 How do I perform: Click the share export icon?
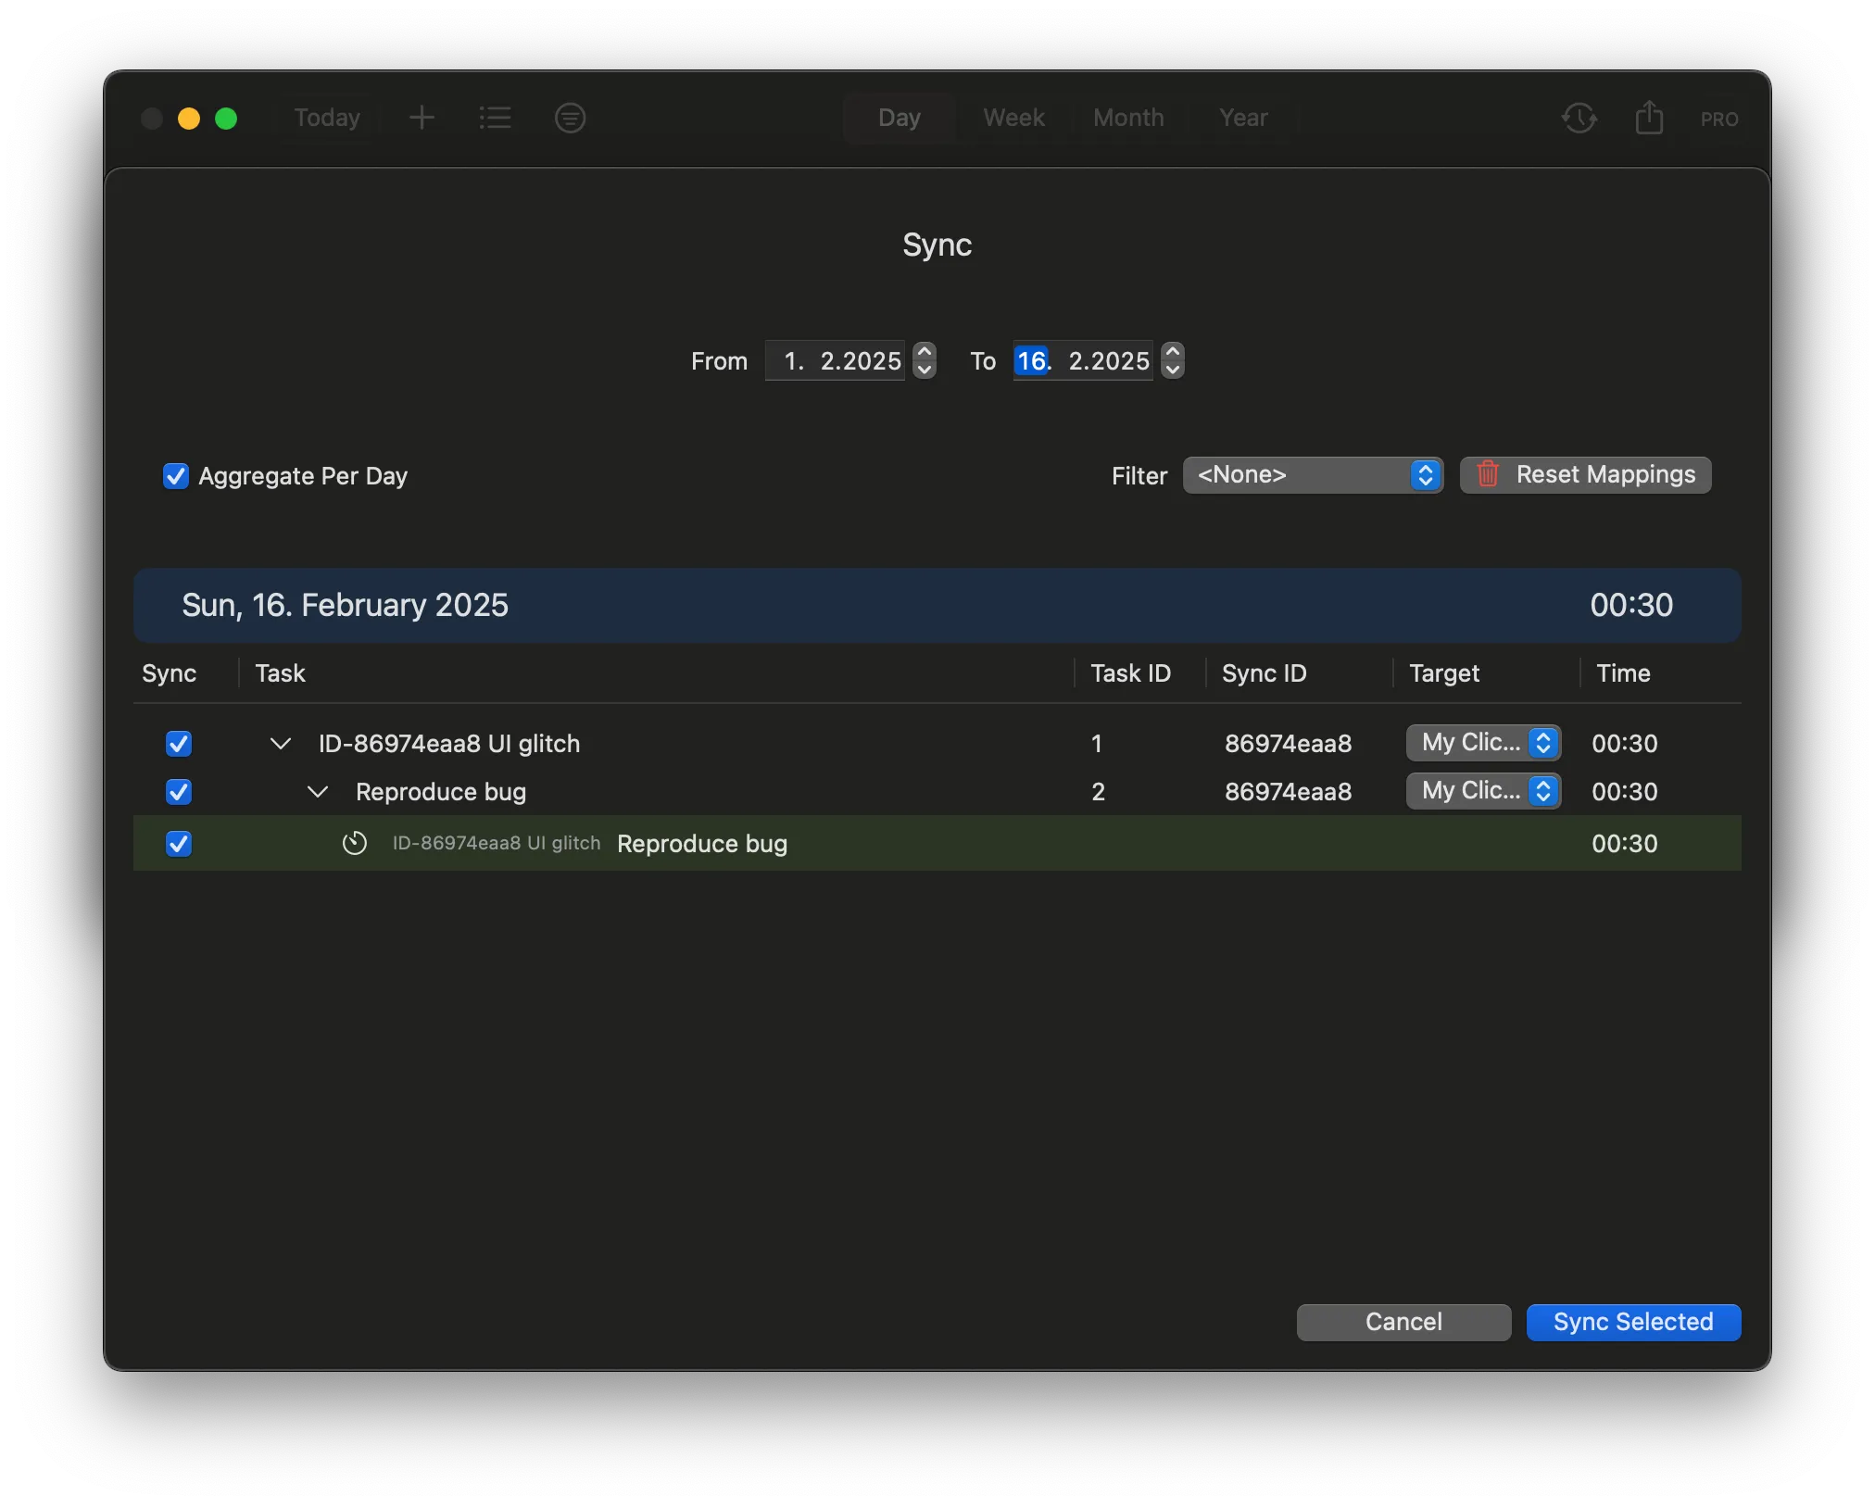coord(1649,118)
